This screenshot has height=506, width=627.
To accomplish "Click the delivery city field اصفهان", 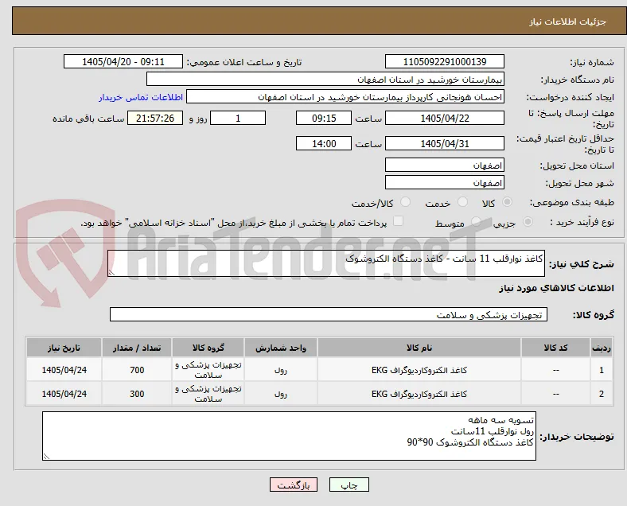I will [x=445, y=183].
